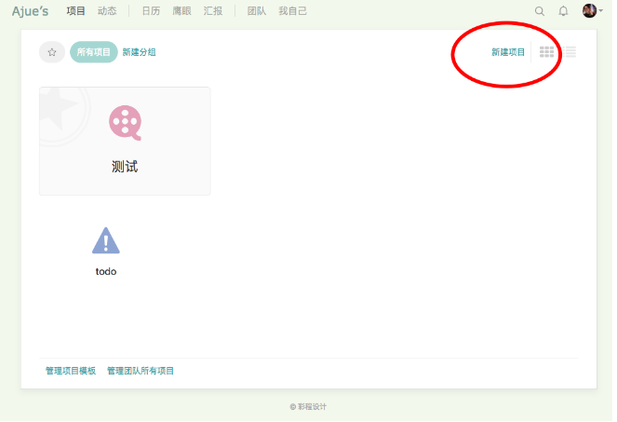Click the starred projects filter icon
The image size is (617, 422).
(x=52, y=52)
